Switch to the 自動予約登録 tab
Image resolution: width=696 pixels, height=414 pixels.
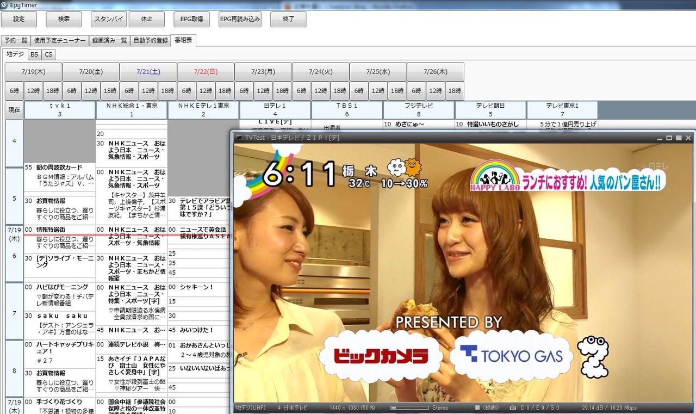151,40
